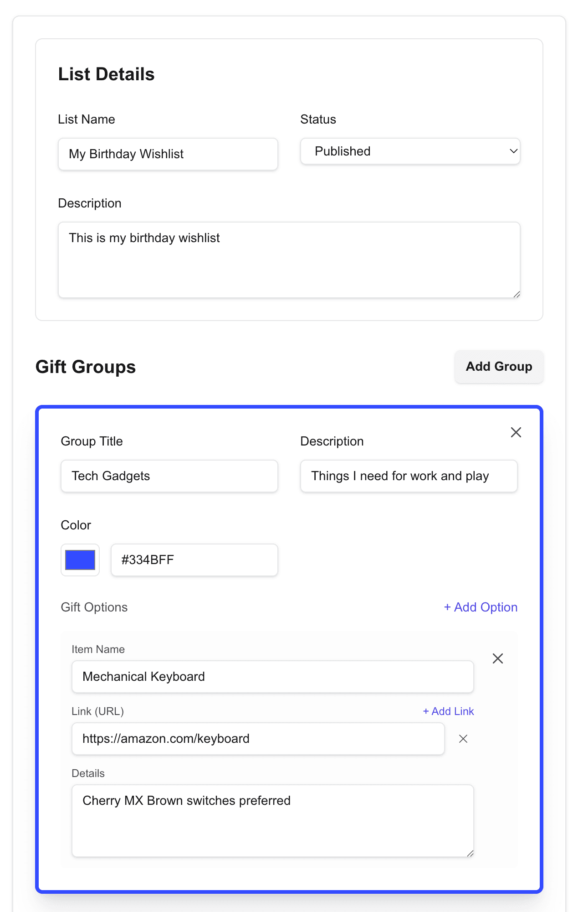The width and height of the screenshot is (573, 912).
Task: Click into the list Description textarea
Action: (289, 260)
